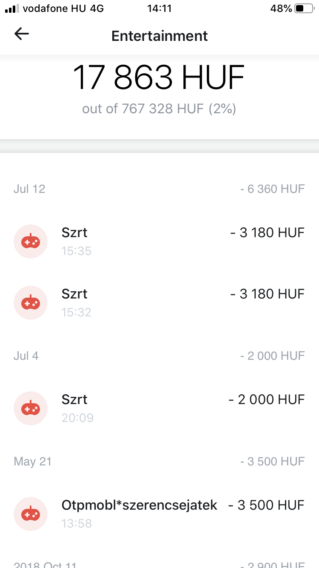Tap gamepad icon beside Otpmobl*szerencsejatek
The image size is (319, 568).
point(31,513)
